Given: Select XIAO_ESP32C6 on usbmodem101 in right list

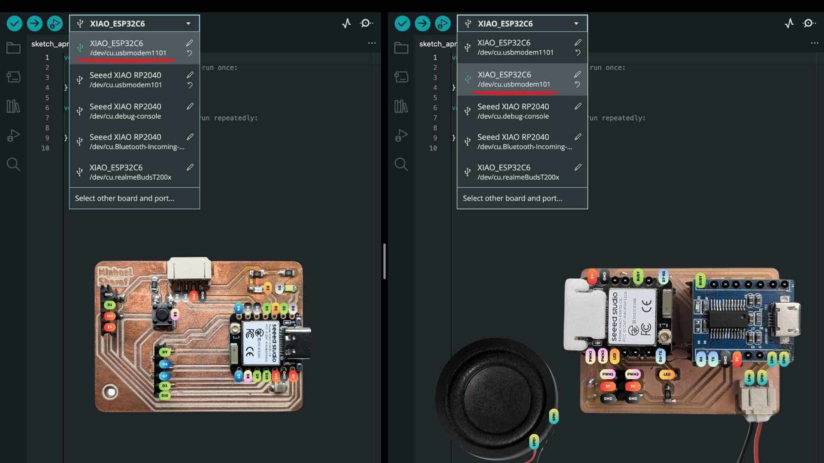Looking at the screenshot, I should click(x=514, y=79).
